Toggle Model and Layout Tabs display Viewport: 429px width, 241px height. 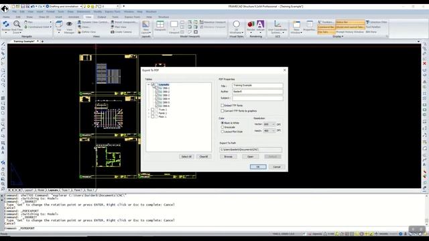coord(350,27)
